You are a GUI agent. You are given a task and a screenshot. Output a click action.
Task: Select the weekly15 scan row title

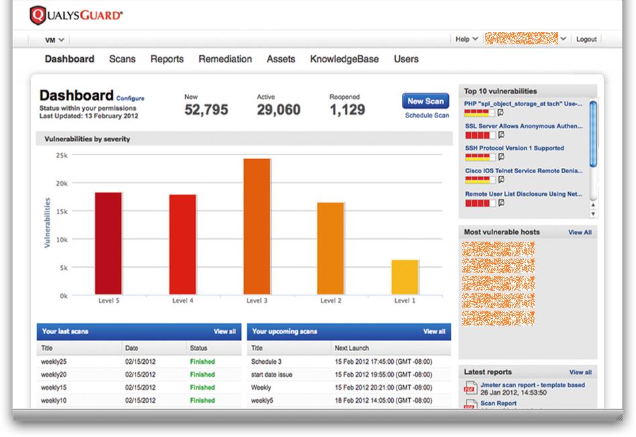click(x=54, y=387)
